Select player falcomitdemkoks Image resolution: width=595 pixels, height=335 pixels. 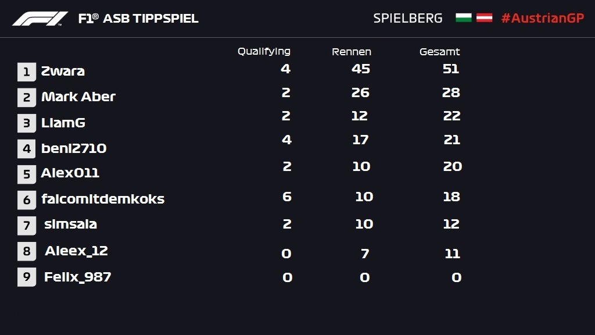point(103,199)
